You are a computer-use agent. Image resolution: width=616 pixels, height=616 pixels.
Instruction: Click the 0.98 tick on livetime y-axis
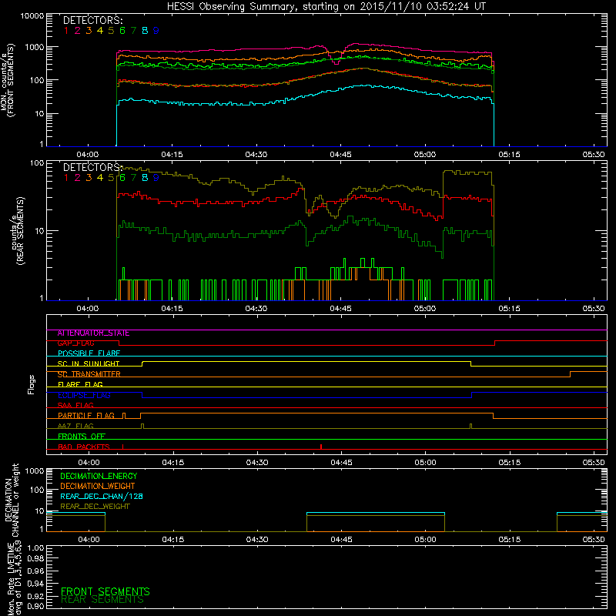tap(35, 558)
